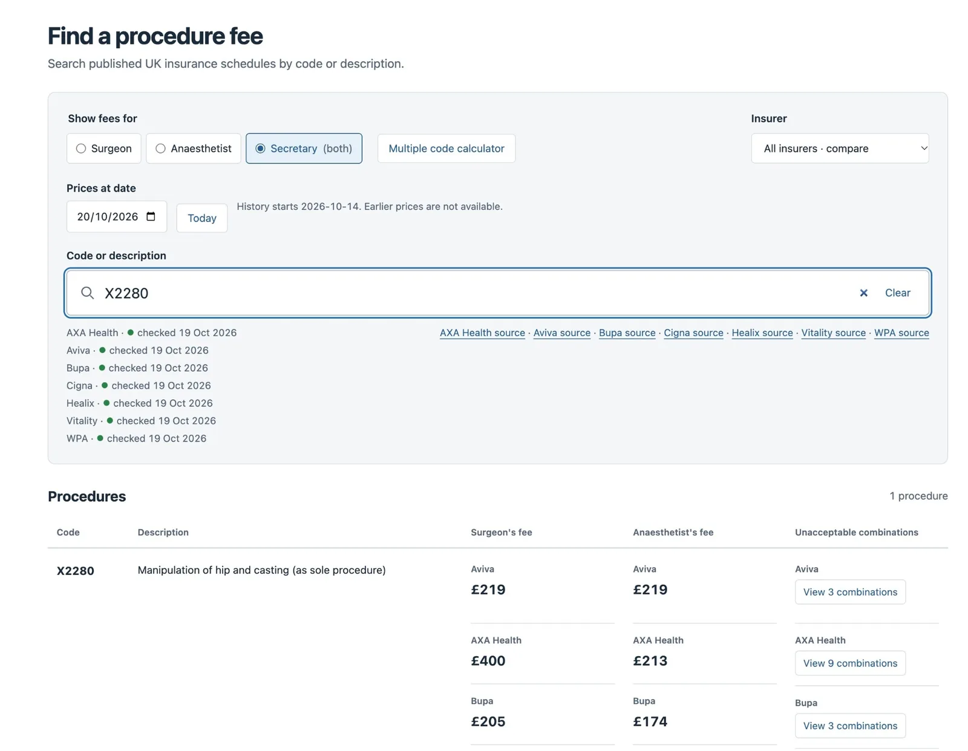Click the "Surgeon's fee" column header

(502, 533)
